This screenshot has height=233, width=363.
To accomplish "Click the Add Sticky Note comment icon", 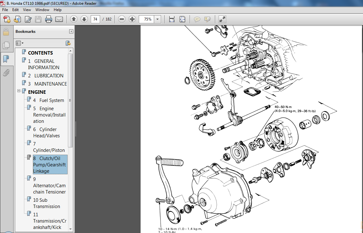I will pos(197,19).
